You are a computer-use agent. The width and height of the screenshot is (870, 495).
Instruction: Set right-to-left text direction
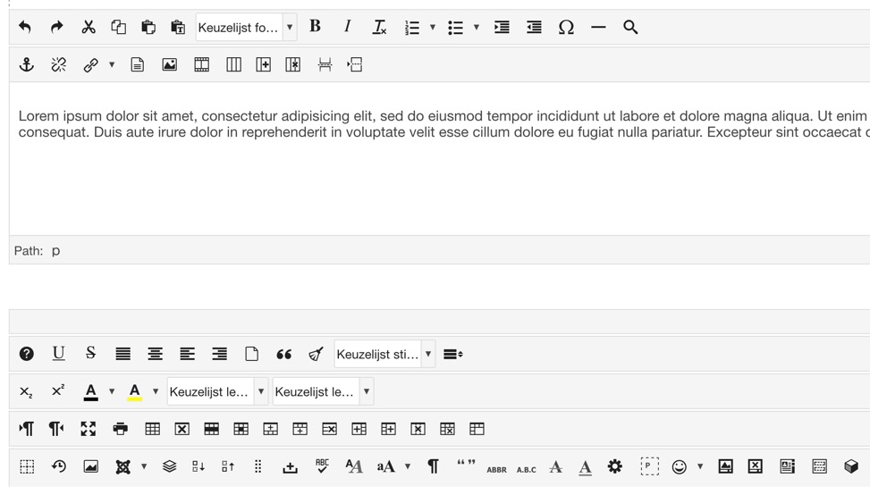tap(56, 429)
